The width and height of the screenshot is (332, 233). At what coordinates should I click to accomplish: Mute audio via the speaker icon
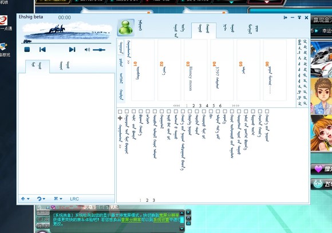point(87,50)
